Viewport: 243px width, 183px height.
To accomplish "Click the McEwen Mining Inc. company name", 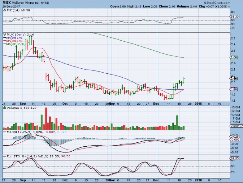I will [x=26, y=3].
